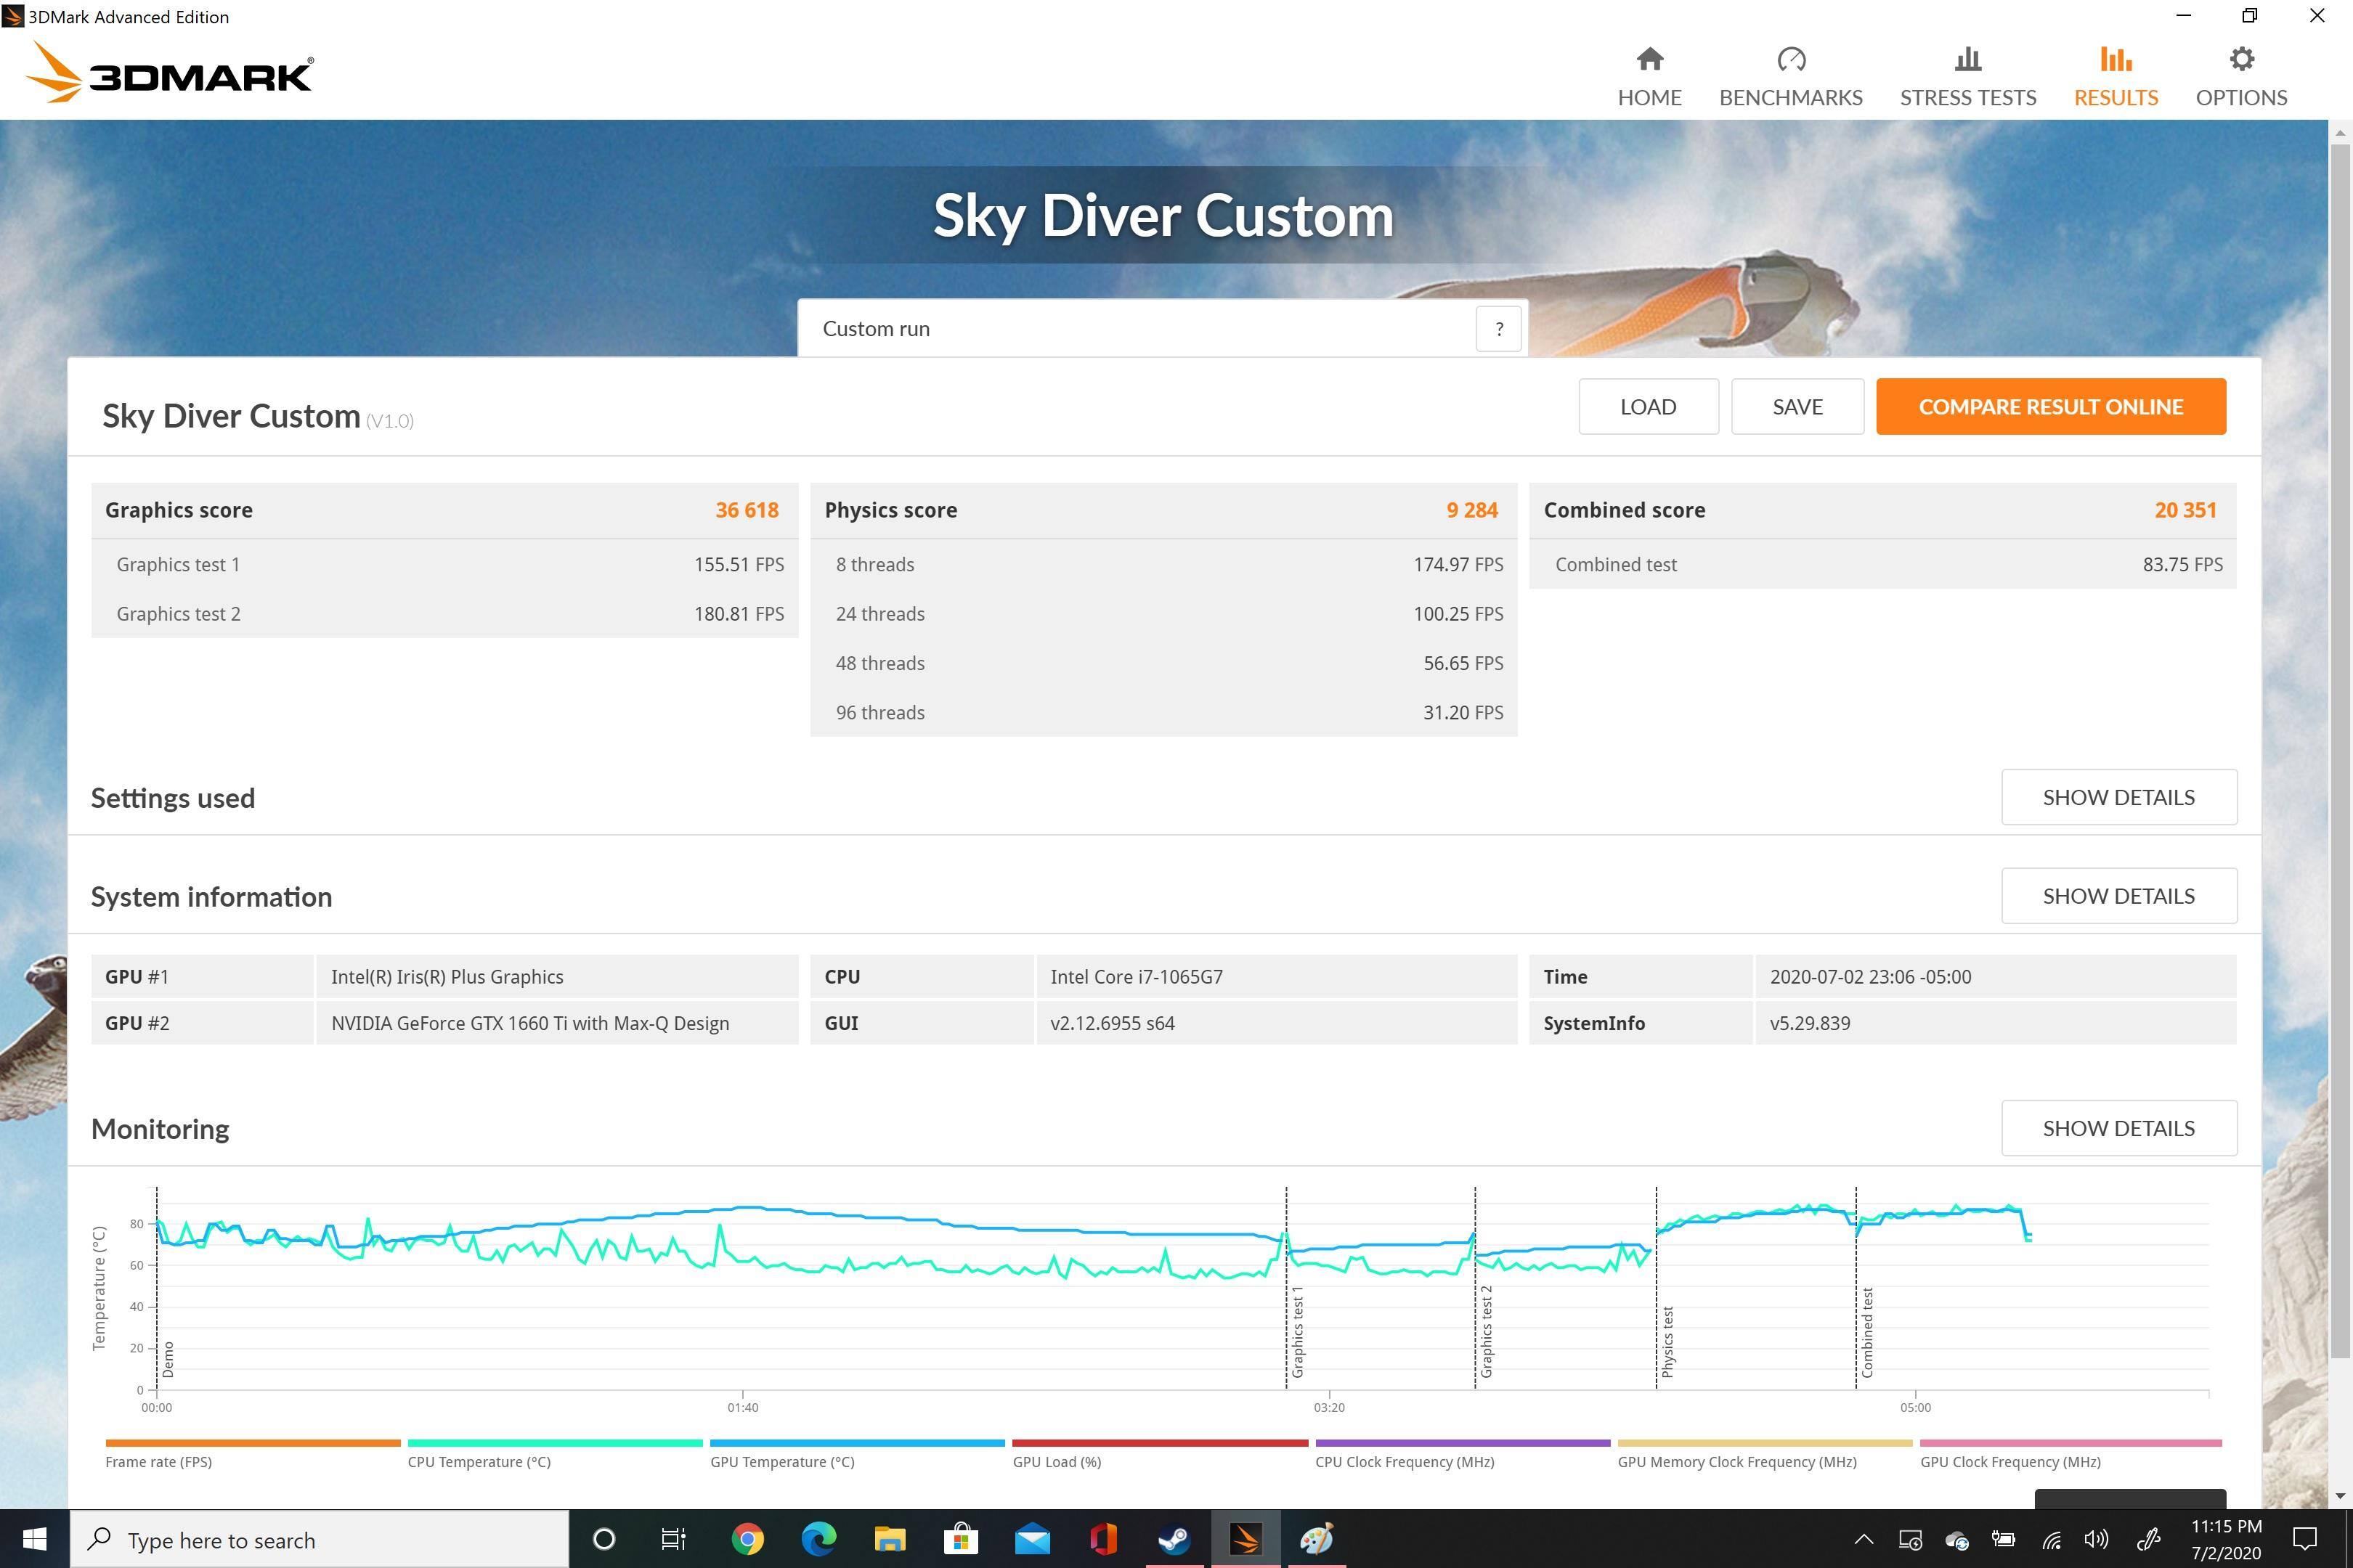Screen dimensions: 2353x1568
Task: Launch Steam from the taskbar
Action: [1174, 1539]
